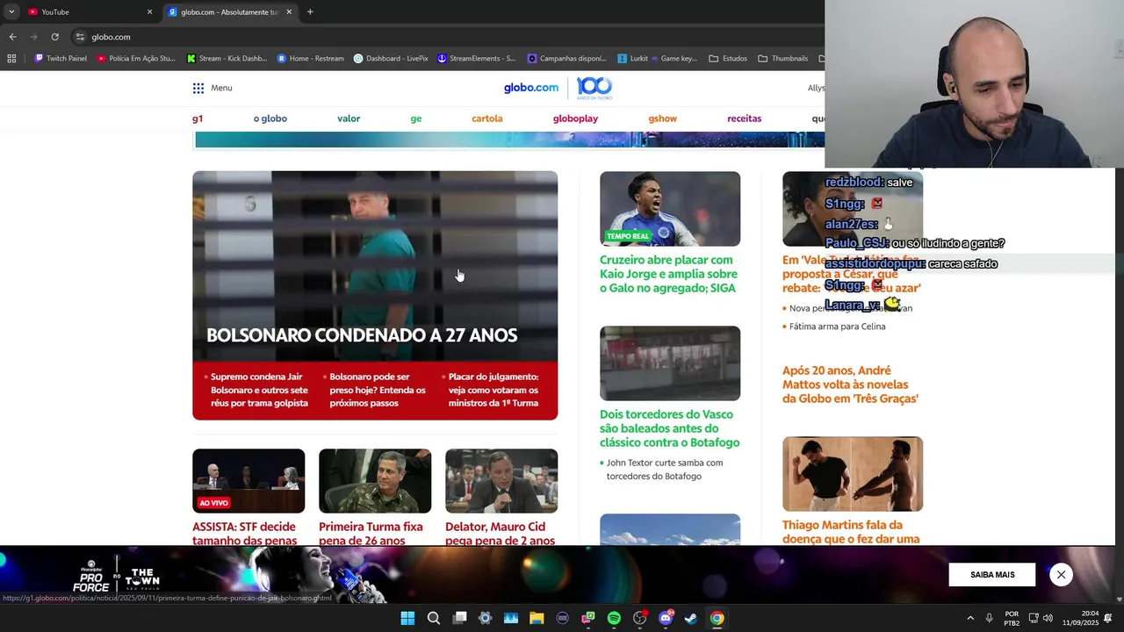
Task: Open Placar do julgamento link
Action: tap(494, 390)
